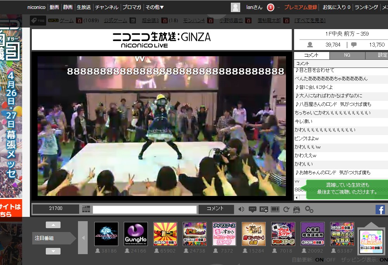Open player settings gears icon

tap(309, 210)
